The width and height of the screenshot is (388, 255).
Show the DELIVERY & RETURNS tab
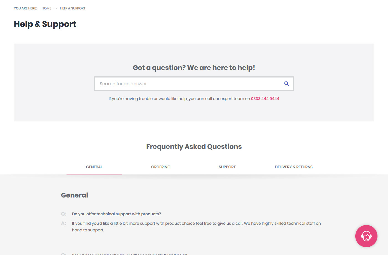[294, 167]
